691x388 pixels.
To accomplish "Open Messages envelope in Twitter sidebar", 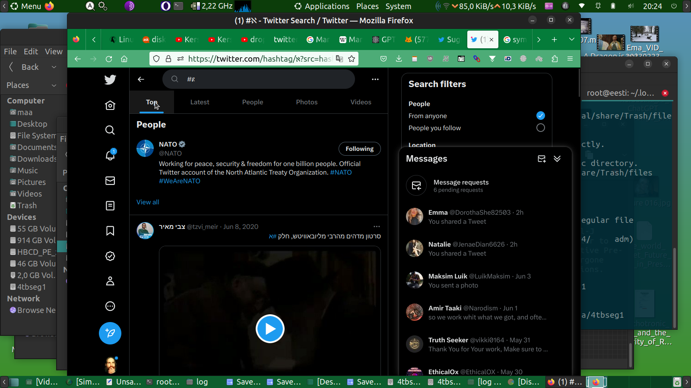I will [x=110, y=181].
